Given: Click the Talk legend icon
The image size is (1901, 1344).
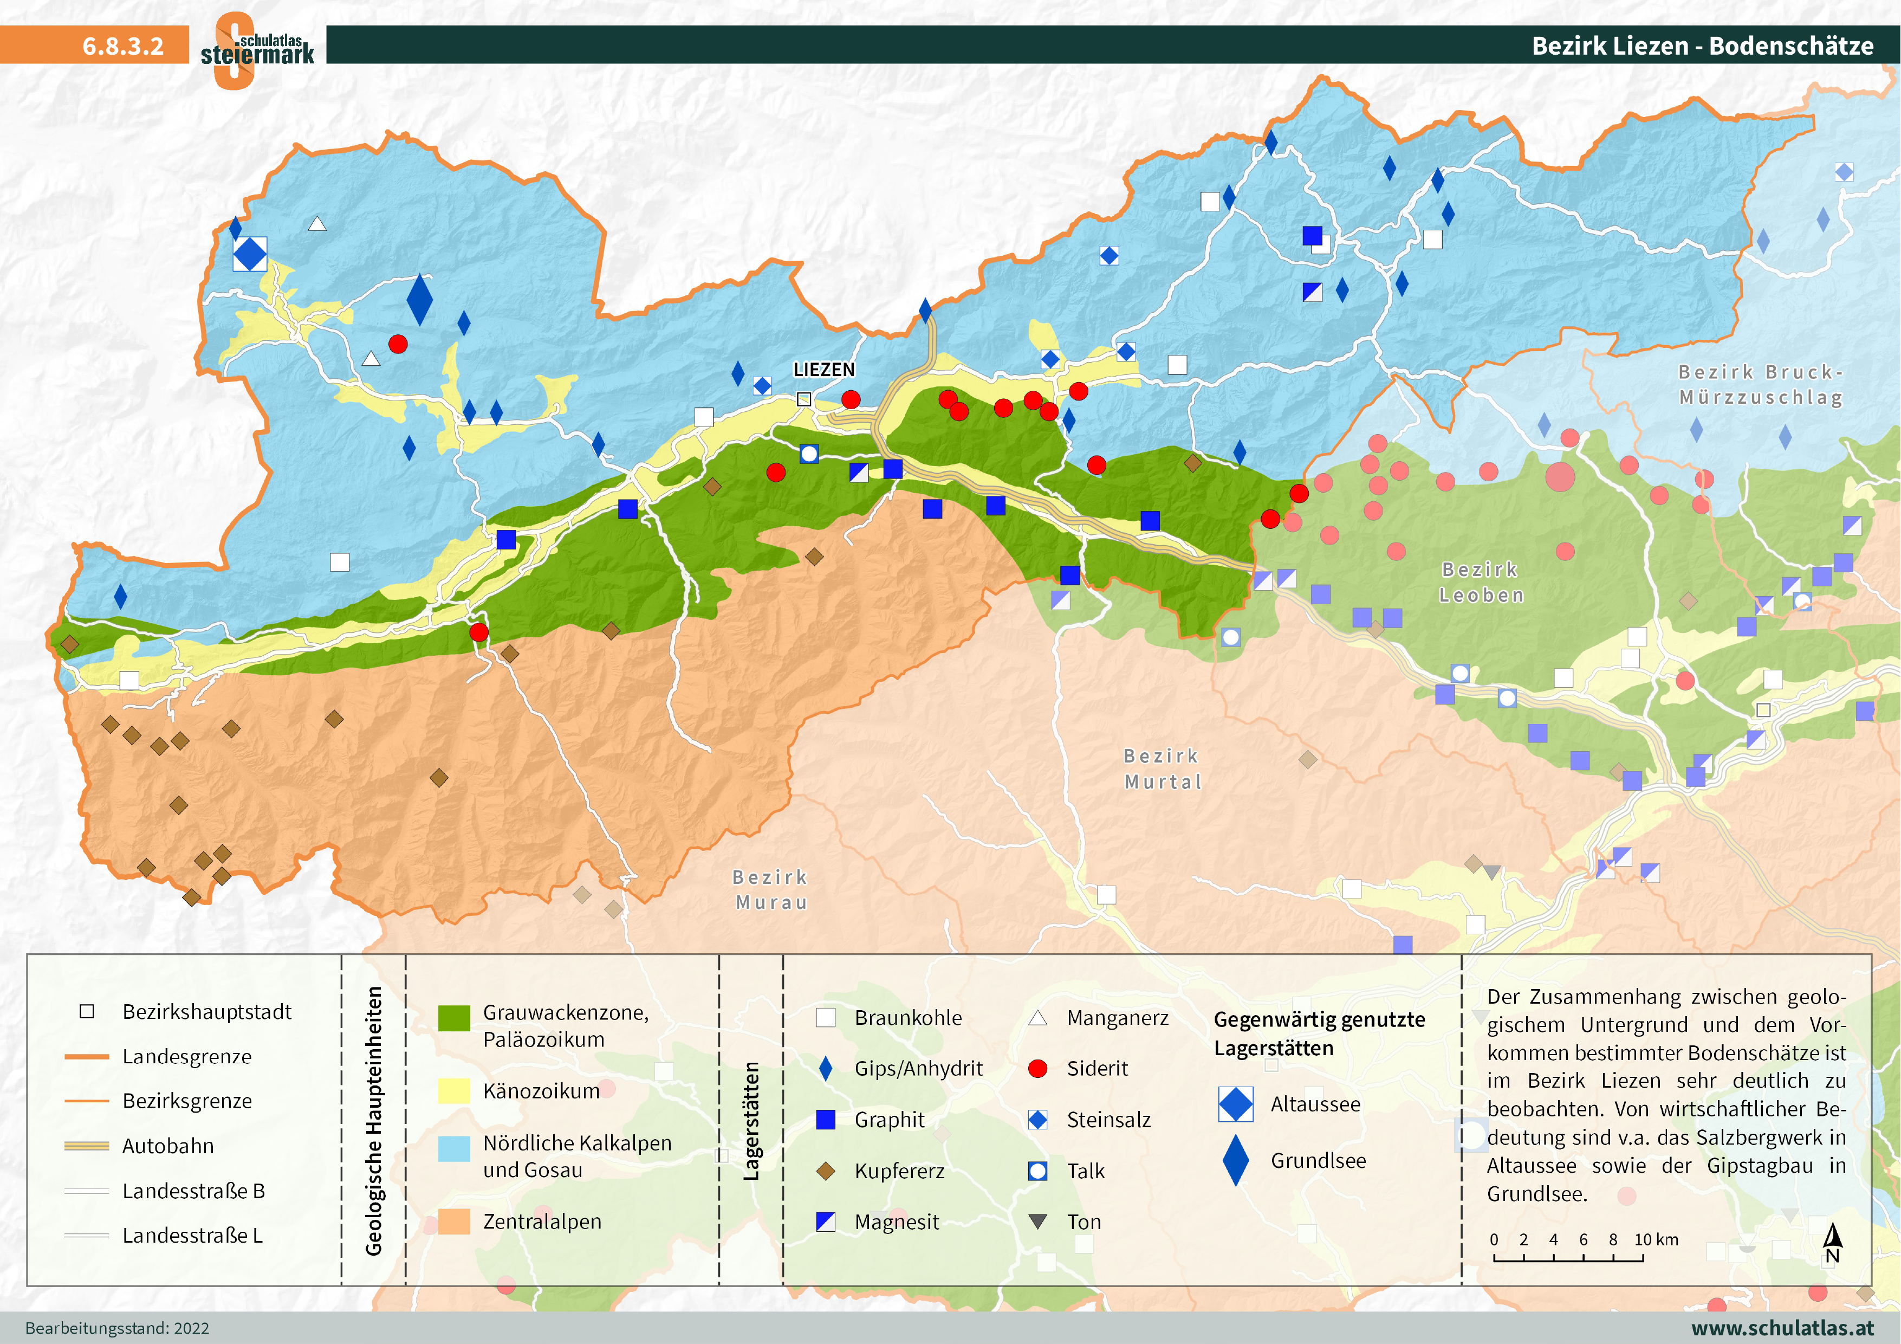Looking at the screenshot, I should point(1037,1171).
